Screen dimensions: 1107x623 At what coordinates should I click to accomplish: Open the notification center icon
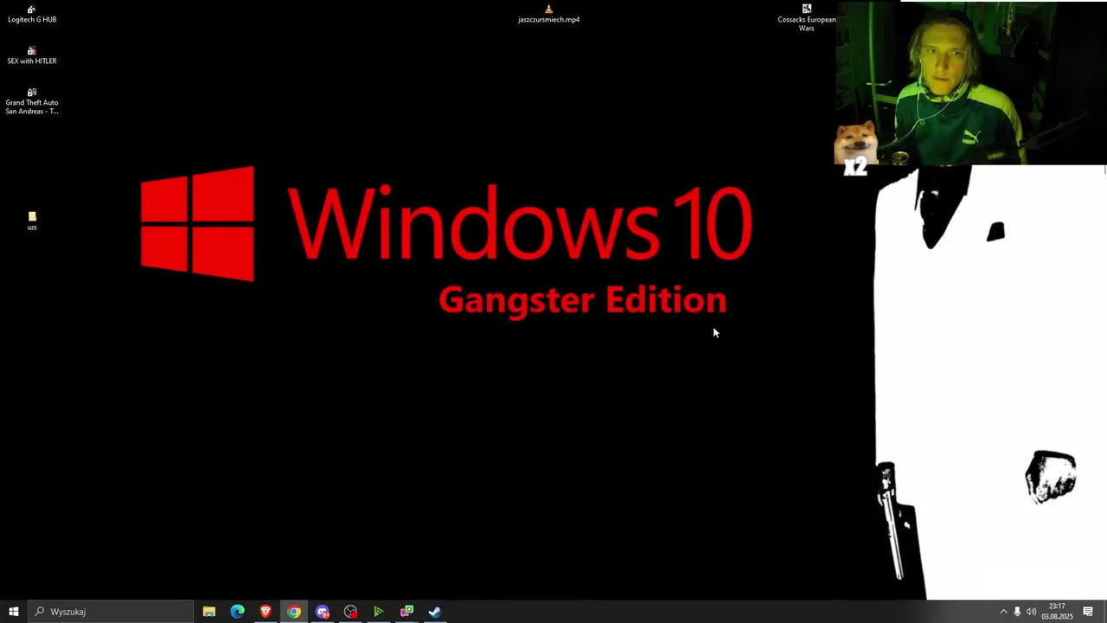(x=1088, y=612)
